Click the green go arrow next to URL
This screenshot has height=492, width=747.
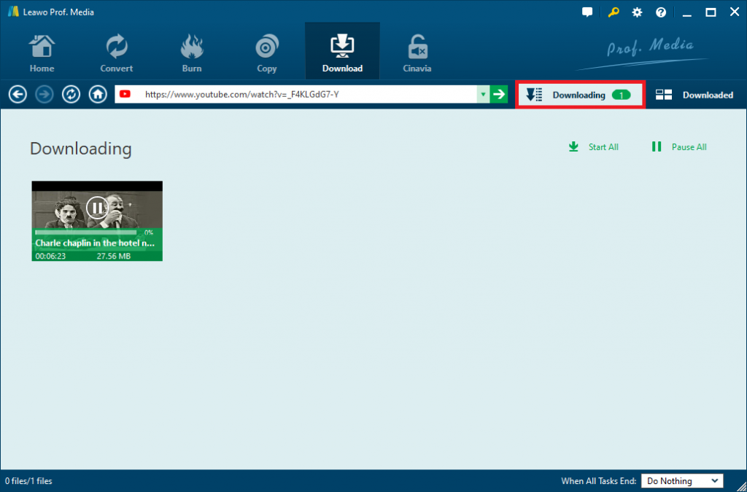(499, 94)
